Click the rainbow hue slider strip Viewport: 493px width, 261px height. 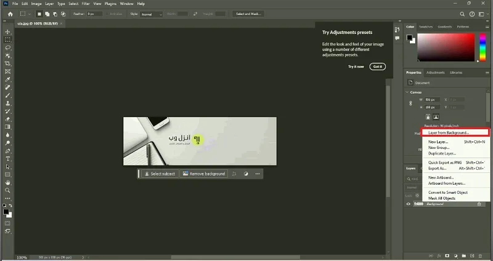tap(483, 47)
